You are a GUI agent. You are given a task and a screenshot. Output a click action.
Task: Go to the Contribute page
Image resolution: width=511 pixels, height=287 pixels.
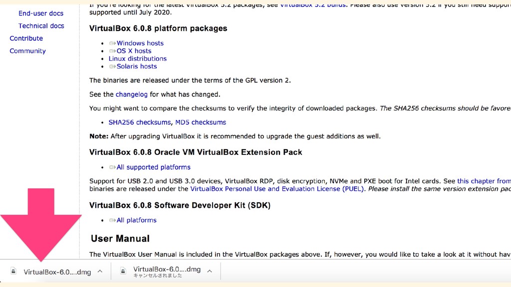pos(26,38)
